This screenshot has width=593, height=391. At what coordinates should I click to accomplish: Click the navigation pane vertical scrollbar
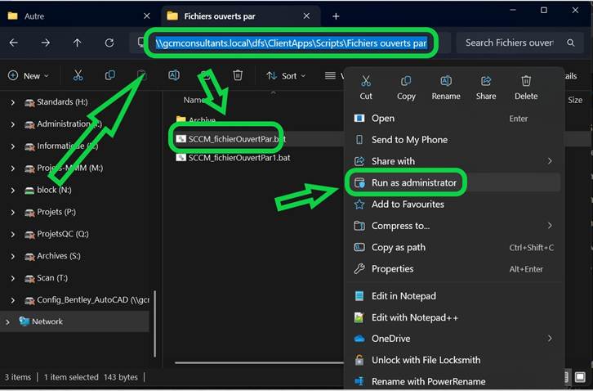154,324
